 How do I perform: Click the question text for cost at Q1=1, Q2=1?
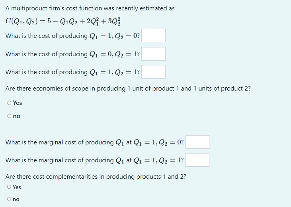click(72, 72)
